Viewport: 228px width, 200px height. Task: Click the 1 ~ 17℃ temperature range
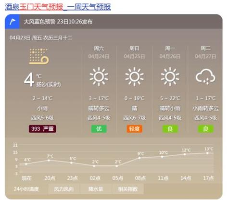205,98
